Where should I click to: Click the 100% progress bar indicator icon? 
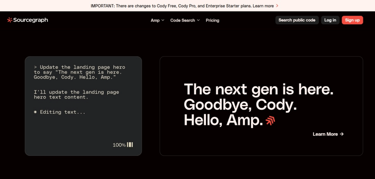coord(130,145)
